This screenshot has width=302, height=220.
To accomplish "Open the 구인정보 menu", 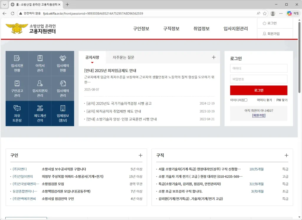I will coord(141,29).
